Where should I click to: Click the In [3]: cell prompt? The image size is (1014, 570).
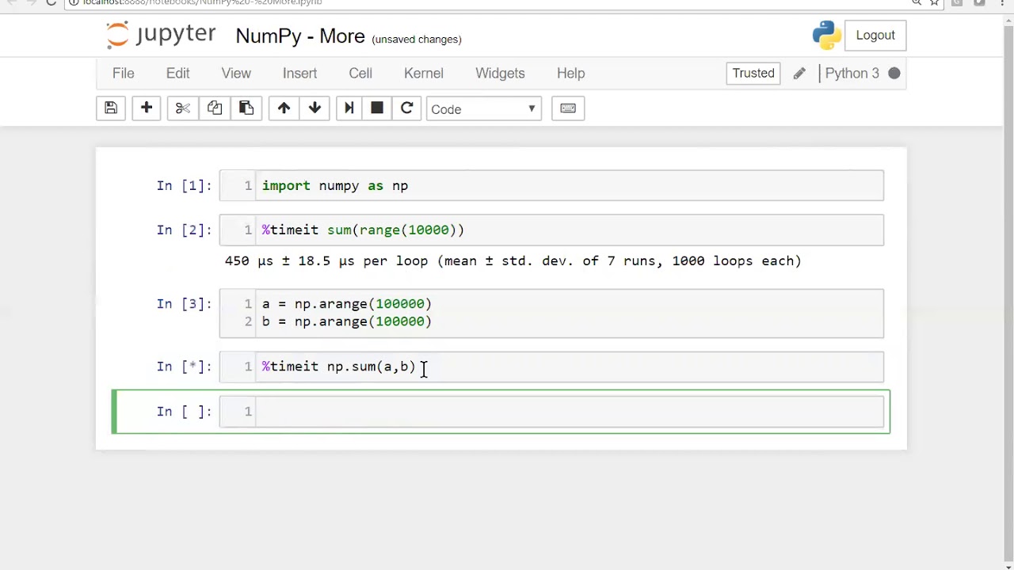(184, 304)
